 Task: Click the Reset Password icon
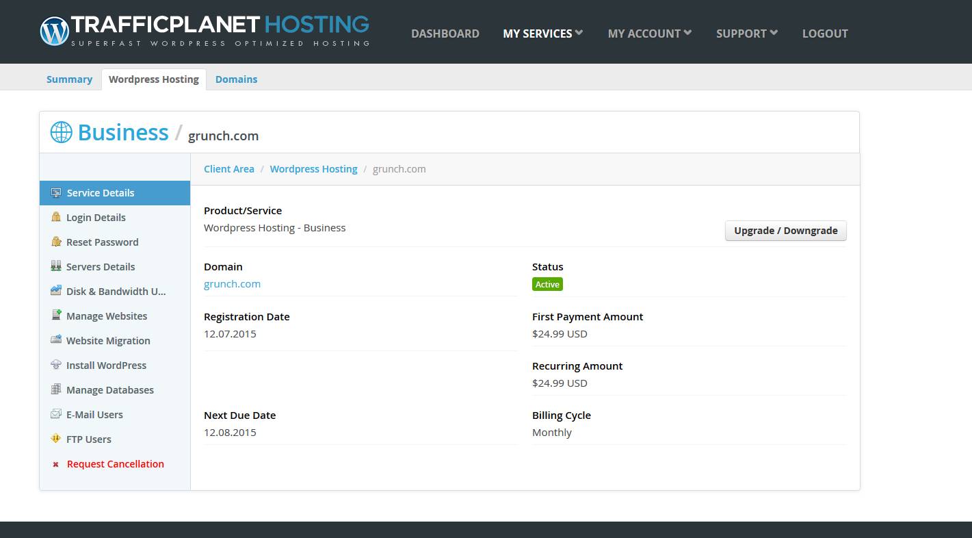(x=56, y=242)
